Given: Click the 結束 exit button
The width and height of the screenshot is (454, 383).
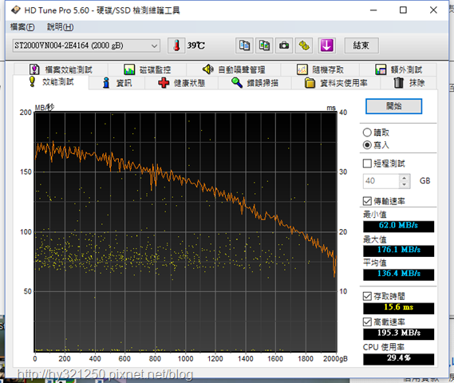Looking at the screenshot, I should click(x=361, y=45).
